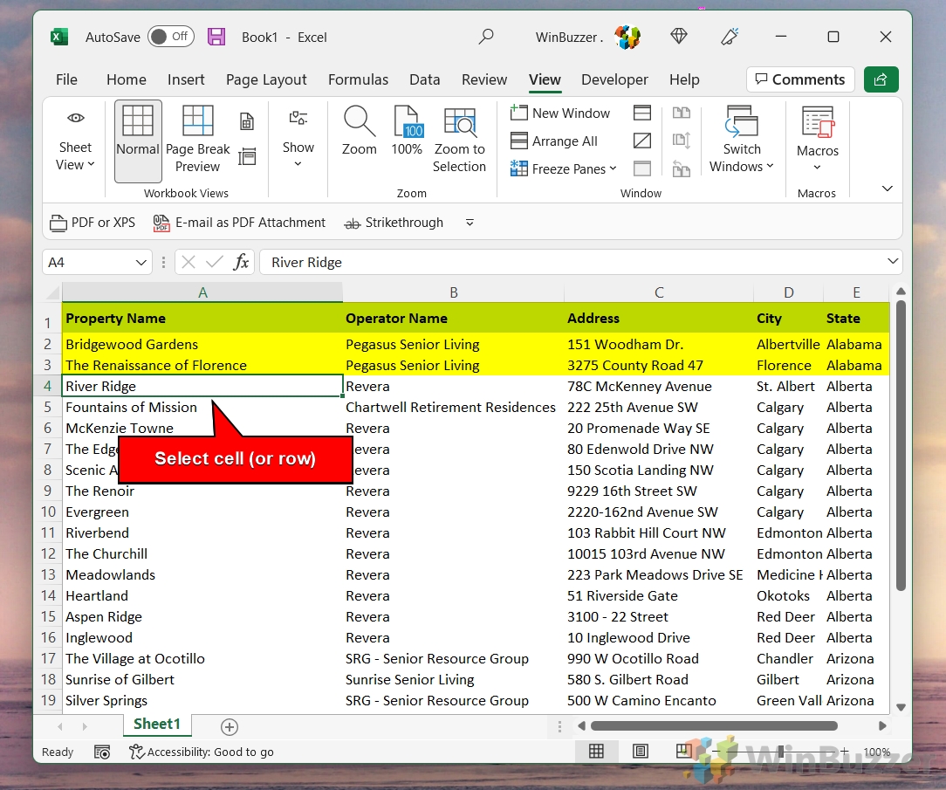Activate Normal view in Workbook Views
Image resolution: width=946 pixels, height=790 pixels.
[137, 138]
